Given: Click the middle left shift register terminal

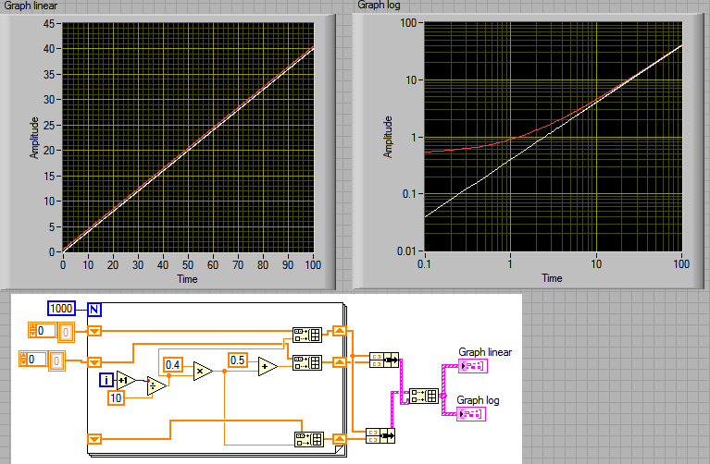Looking at the screenshot, I should click(x=94, y=362).
